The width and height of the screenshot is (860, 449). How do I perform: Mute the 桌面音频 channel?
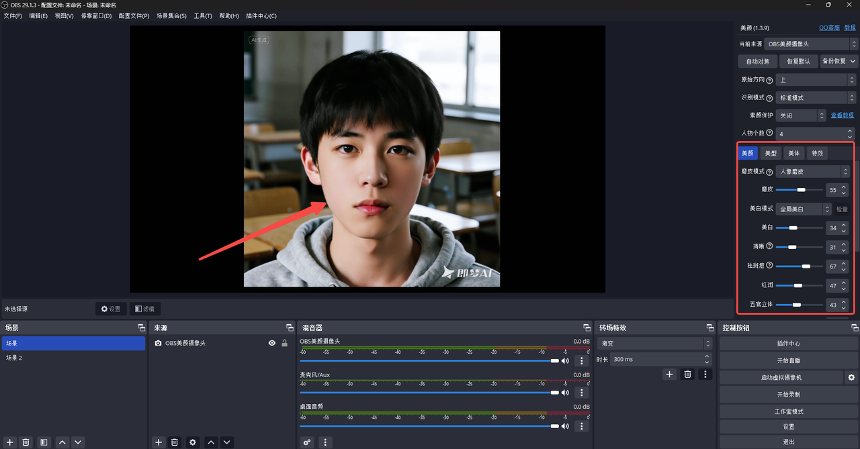coord(565,426)
